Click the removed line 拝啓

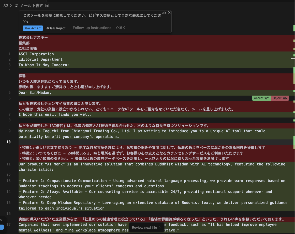click(22, 76)
